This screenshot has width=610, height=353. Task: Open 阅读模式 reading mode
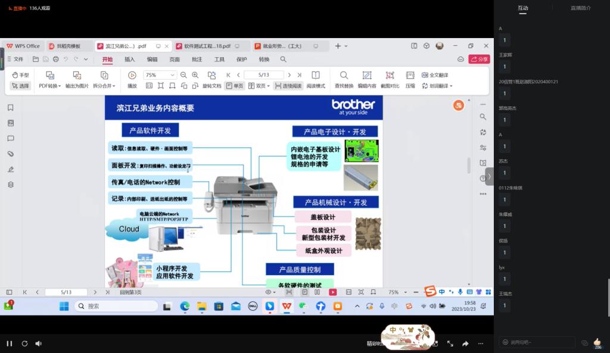tap(316, 76)
